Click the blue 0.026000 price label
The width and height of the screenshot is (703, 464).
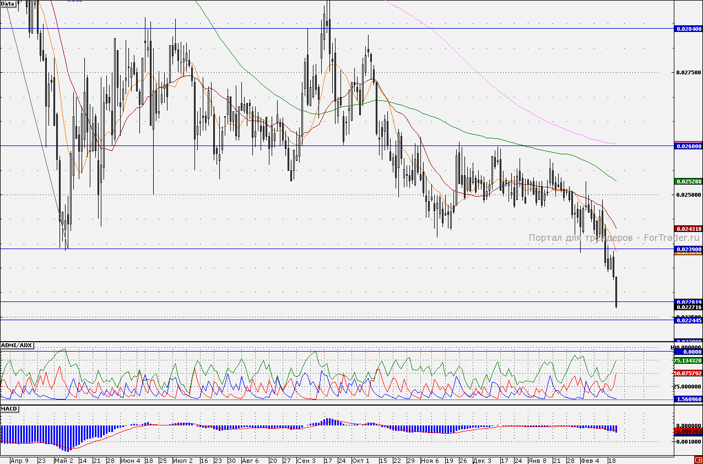pos(688,146)
